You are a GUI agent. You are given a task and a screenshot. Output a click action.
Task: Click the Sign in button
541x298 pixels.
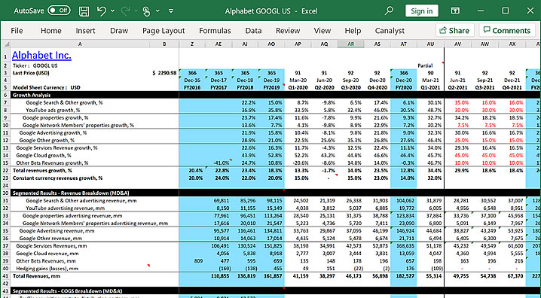click(422, 11)
